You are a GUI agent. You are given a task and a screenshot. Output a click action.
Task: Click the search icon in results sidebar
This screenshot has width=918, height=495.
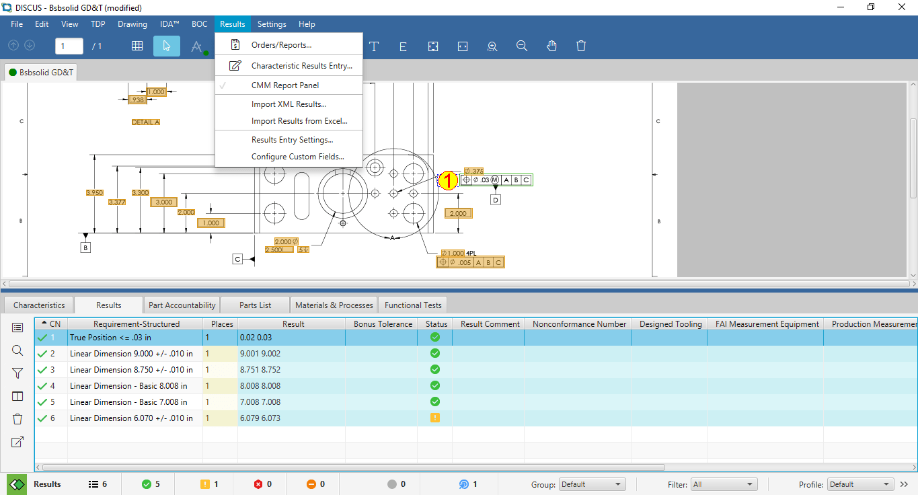coord(17,350)
